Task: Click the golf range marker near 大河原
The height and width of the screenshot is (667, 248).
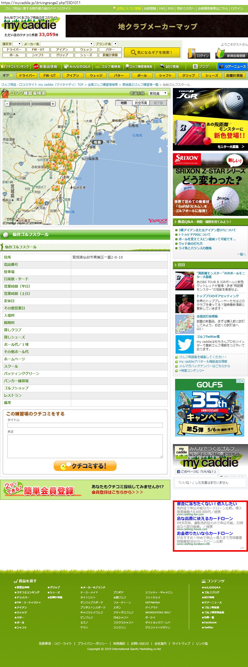Action: click(x=40, y=201)
